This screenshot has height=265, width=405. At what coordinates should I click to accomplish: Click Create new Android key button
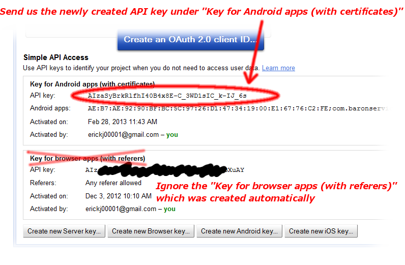tap(240, 231)
